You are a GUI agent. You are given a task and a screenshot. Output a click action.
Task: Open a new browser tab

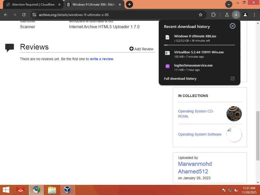point(129,4)
